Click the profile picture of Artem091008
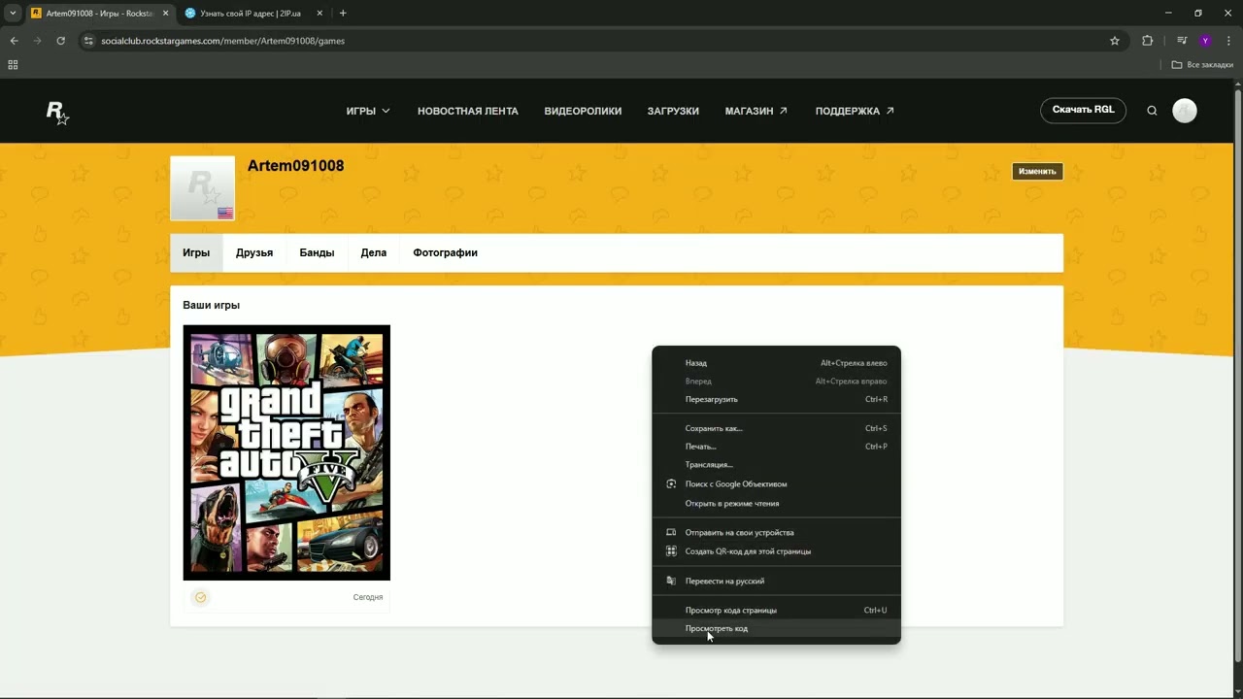 pyautogui.click(x=203, y=188)
